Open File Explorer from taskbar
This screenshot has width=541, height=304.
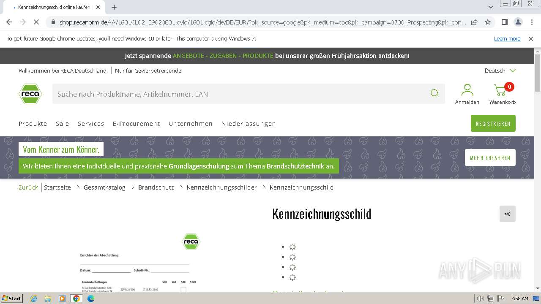(x=48, y=299)
